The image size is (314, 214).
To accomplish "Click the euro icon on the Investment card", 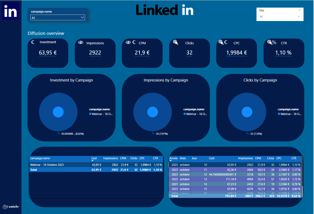I will (33, 42).
